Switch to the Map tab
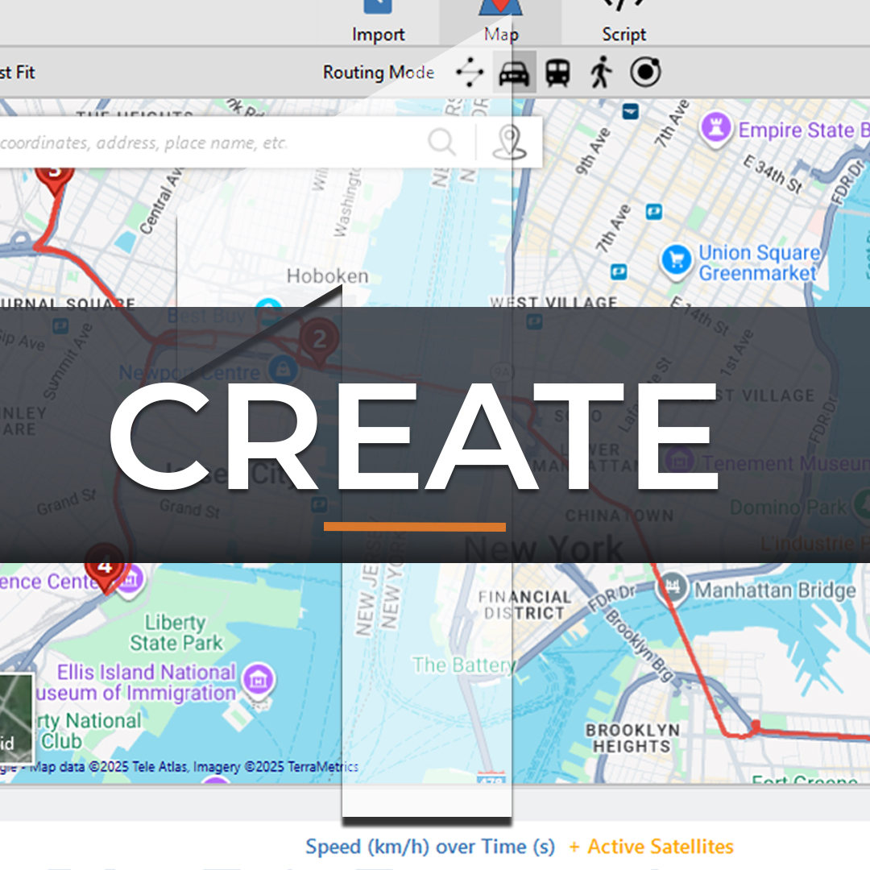This screenshot has height=870, width=870. 500,23
